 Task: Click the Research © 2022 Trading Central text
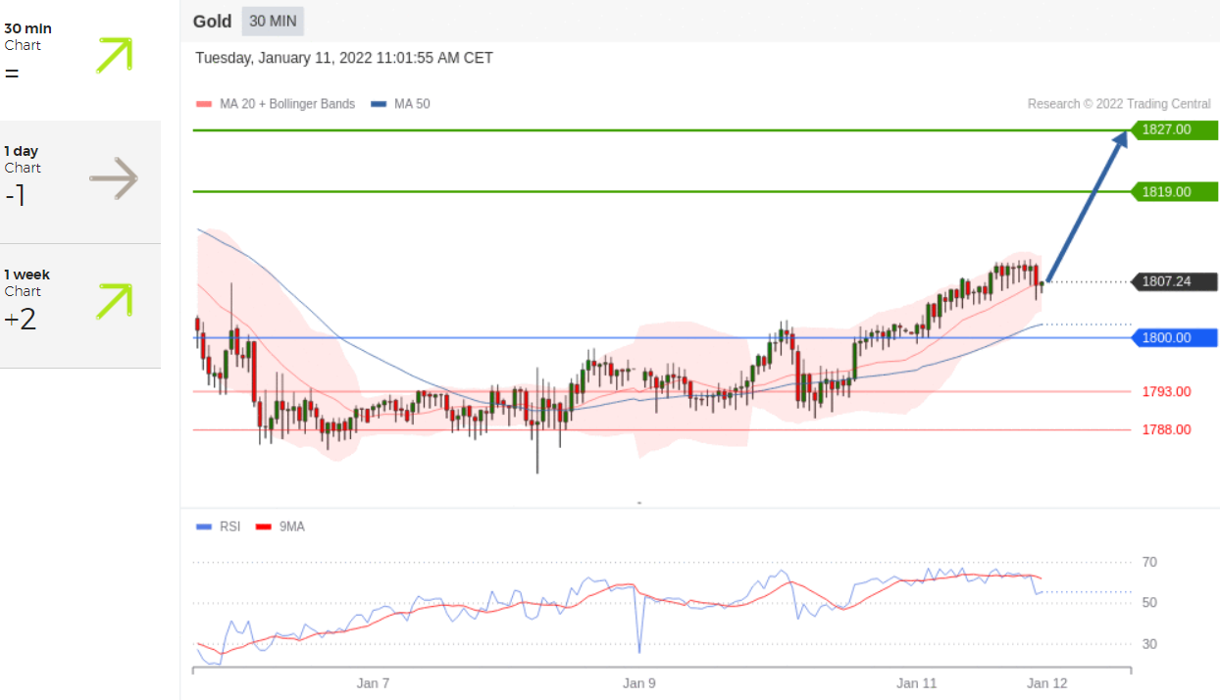1119,104
